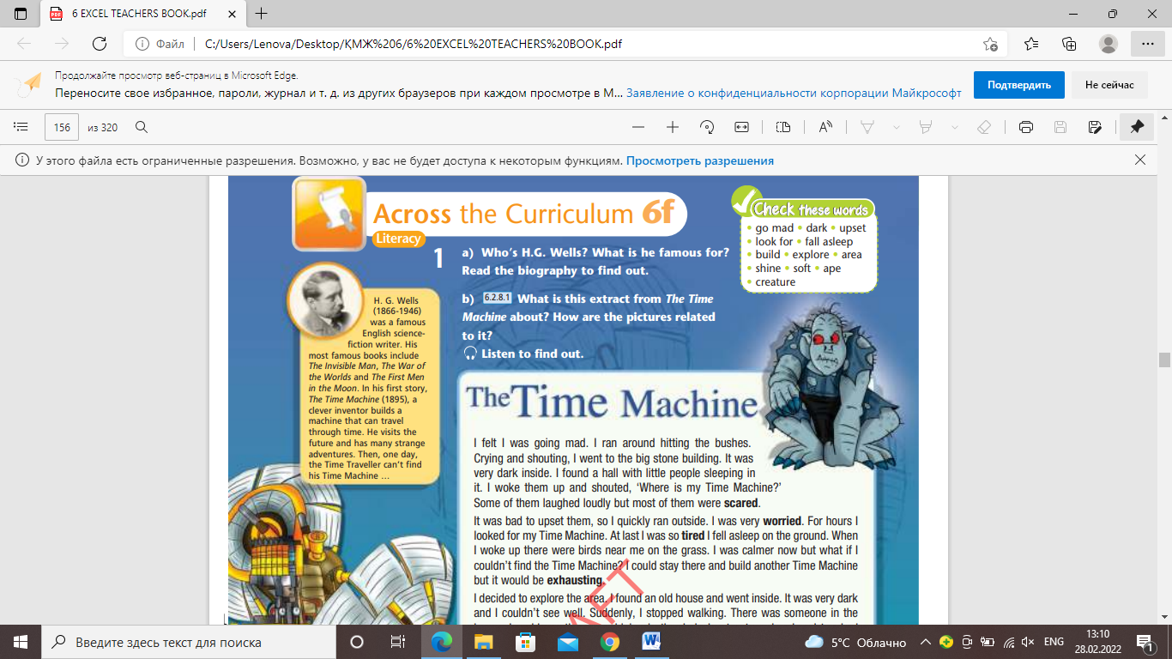
Task: Open the Windows Start menu
Action: 21,642
